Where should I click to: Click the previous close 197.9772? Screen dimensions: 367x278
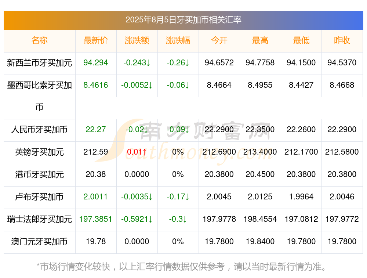[x=342, y=219]
